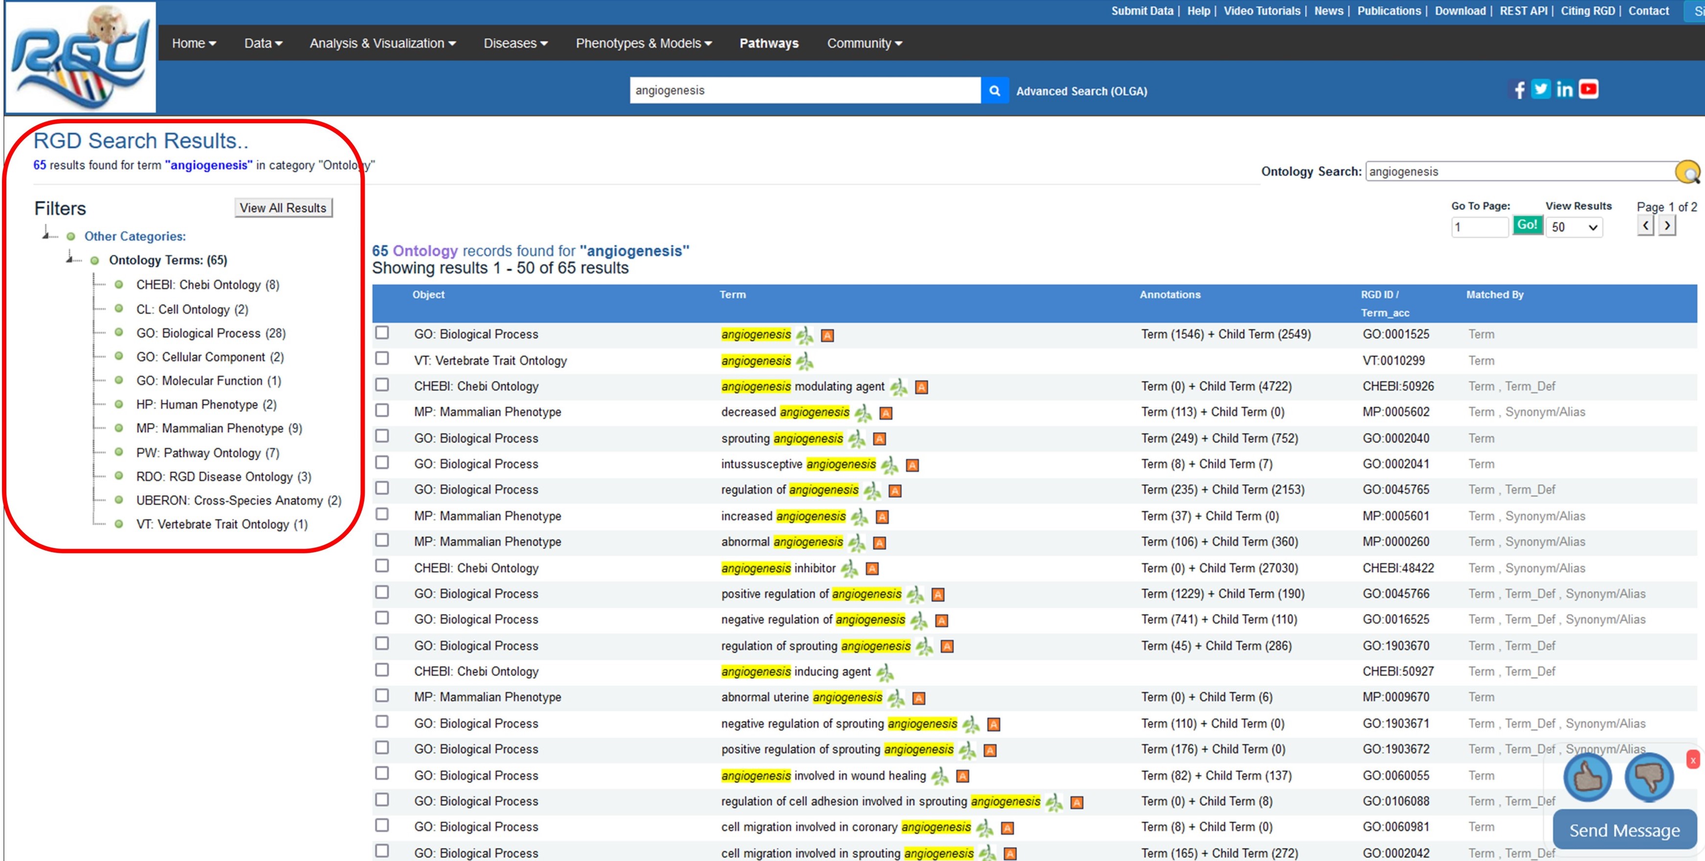The height and width of the screenshot is (861, 1705).
Task: Select checkbox for decreased angiogenesis row
Action: [x=382, y=411]
